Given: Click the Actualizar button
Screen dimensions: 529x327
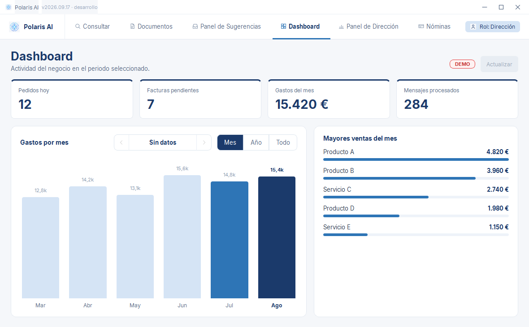Looking at the screenshot, I should point(499,64).
